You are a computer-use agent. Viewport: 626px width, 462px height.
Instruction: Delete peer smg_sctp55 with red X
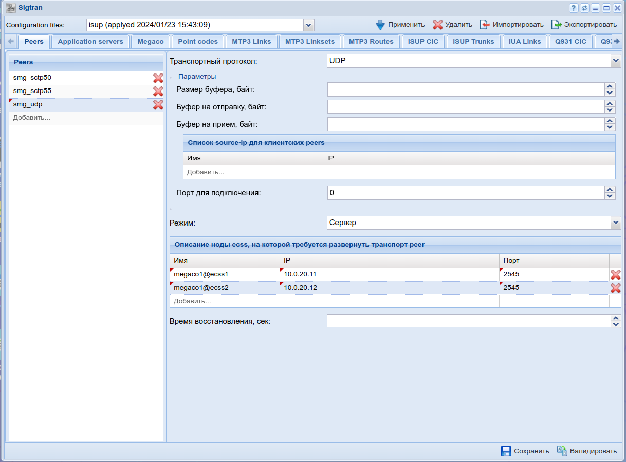coord(158,91)
